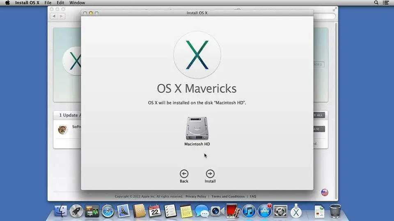The image size is (394, 221).
Task: Open Messages speech bubbles in Dock
Action: (202, 211)
